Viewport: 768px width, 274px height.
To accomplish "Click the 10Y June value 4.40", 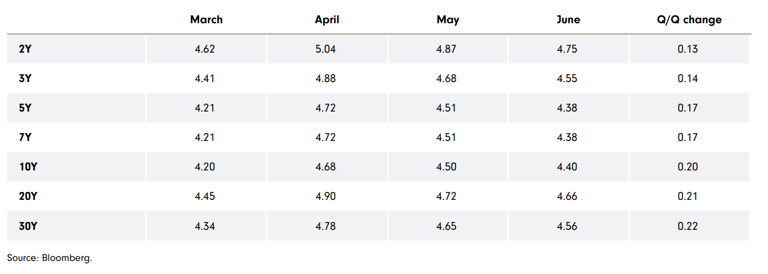I will click(567, 167).
